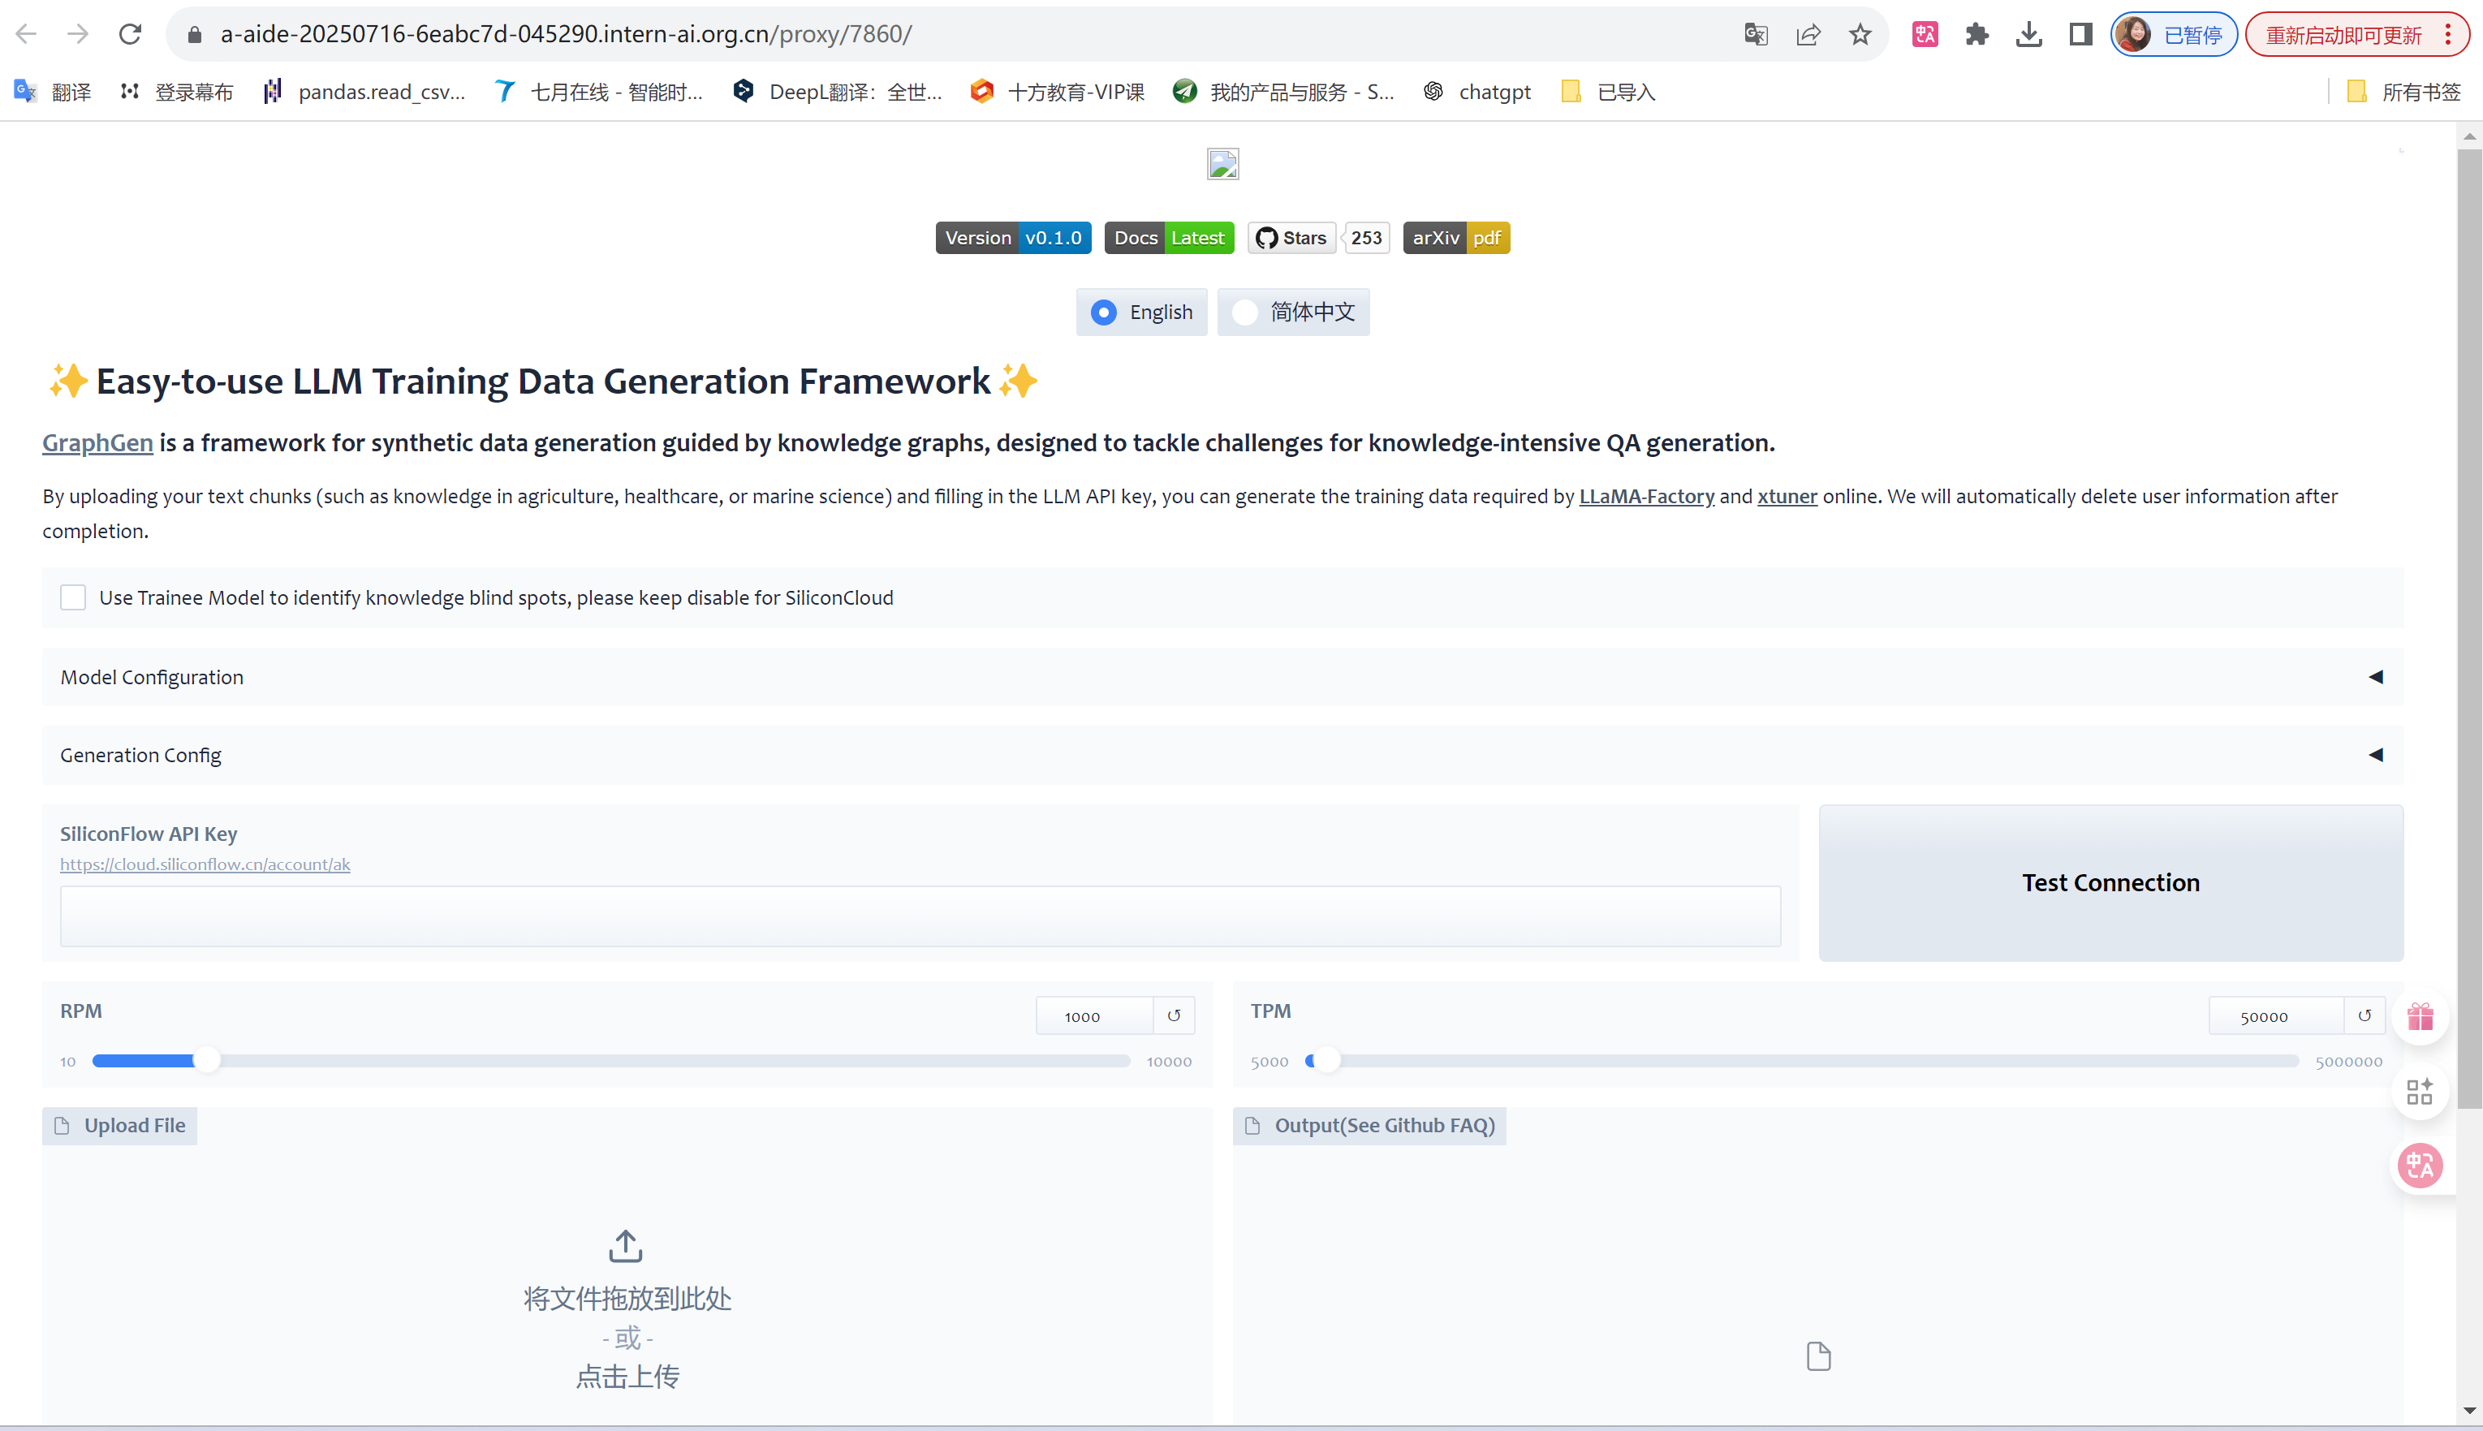Image resolution: width=2483 pixels, height=1431 pixels.
Task: Click the browser address bar URL
Action: 566,34
